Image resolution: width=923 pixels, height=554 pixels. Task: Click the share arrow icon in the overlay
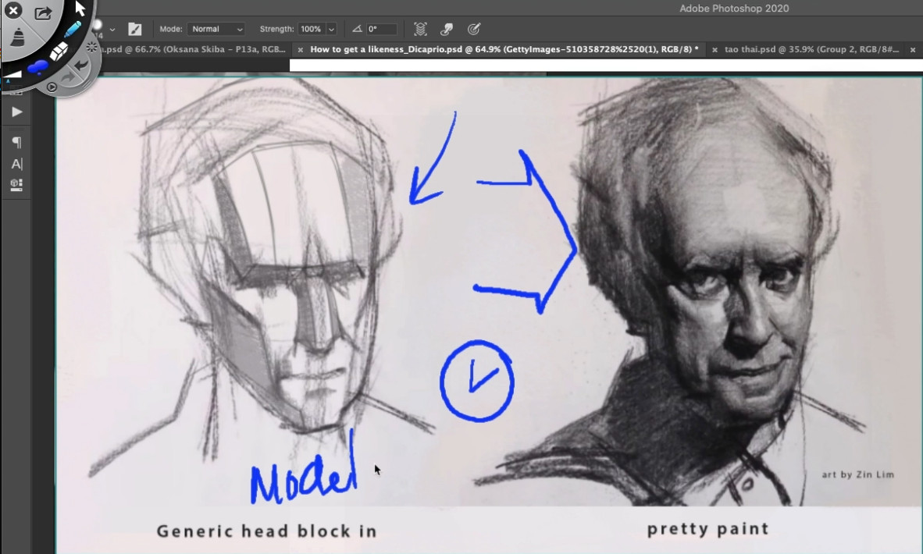[43, 12]
